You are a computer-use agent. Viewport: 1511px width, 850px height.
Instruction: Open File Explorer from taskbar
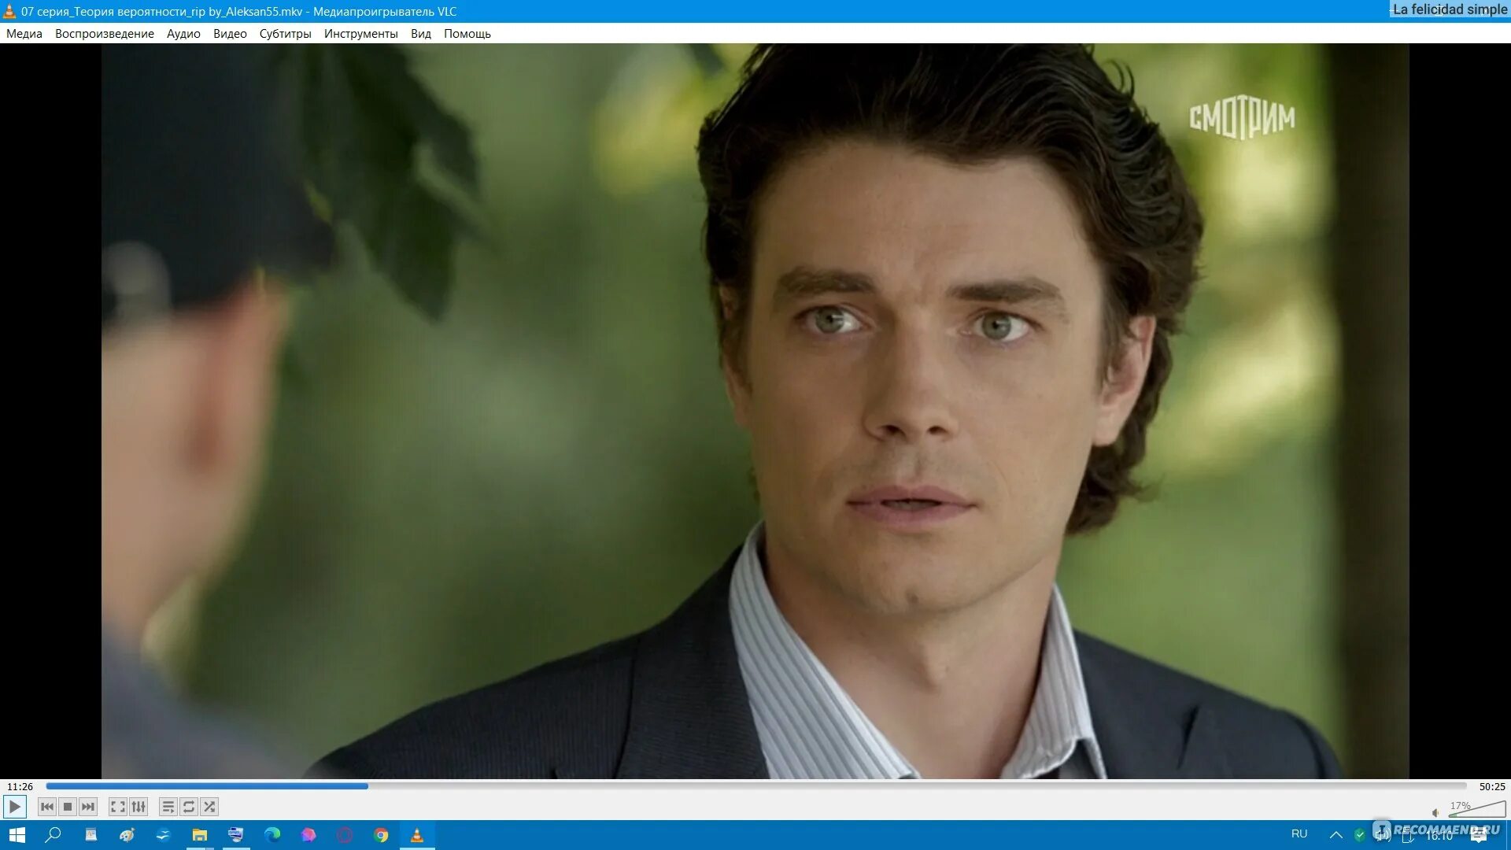199,835
